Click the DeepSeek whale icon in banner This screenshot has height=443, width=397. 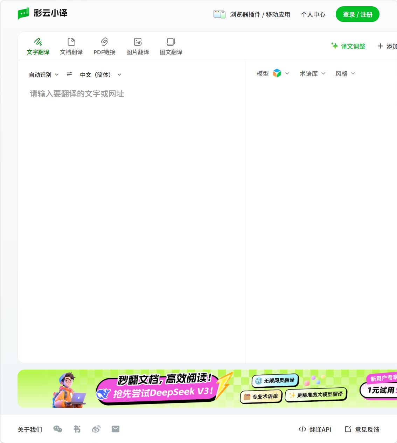[103, 394]
